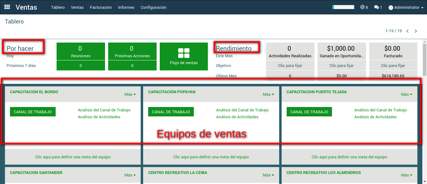The width and height of the screenshot is (427, 184).
Task: Go to previous page arrow
Action: pos(408,31)
